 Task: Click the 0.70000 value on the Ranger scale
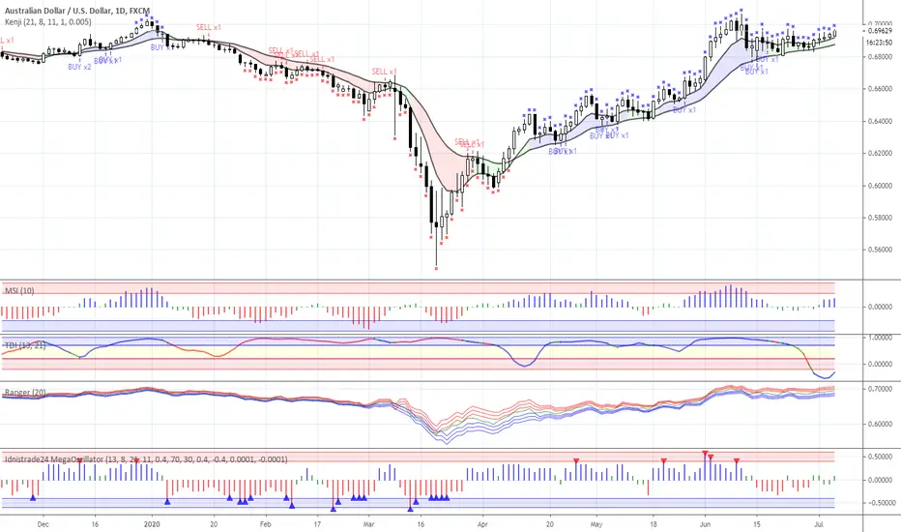pyautogui.click(x=880, y=390)
